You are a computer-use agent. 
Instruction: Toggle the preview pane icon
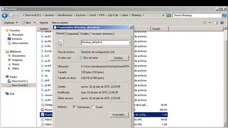pos(216,23)
